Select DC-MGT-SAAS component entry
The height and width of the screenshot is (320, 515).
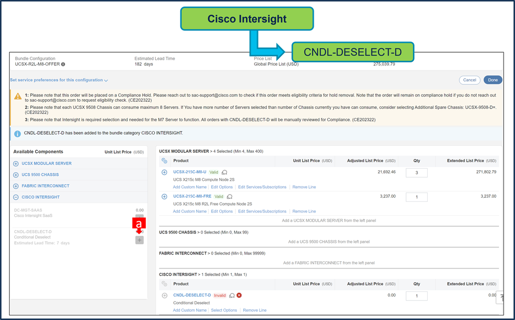(x=79, y=213)
